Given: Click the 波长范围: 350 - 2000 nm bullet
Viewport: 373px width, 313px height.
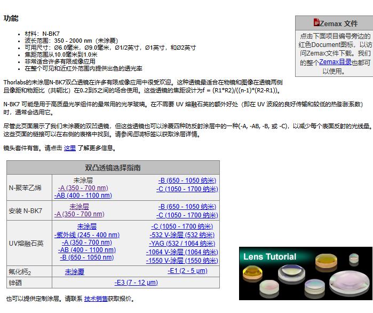Looking at the screenshot, I should point(72,41).
